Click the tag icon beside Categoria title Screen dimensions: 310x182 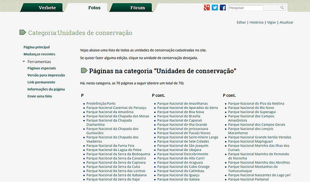coord(22,32)
